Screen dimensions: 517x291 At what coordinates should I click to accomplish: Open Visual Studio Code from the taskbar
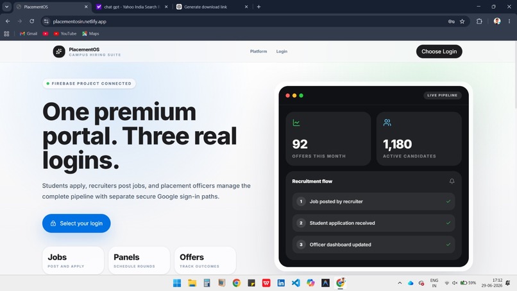pyautogui.click(x=296, y=283)
